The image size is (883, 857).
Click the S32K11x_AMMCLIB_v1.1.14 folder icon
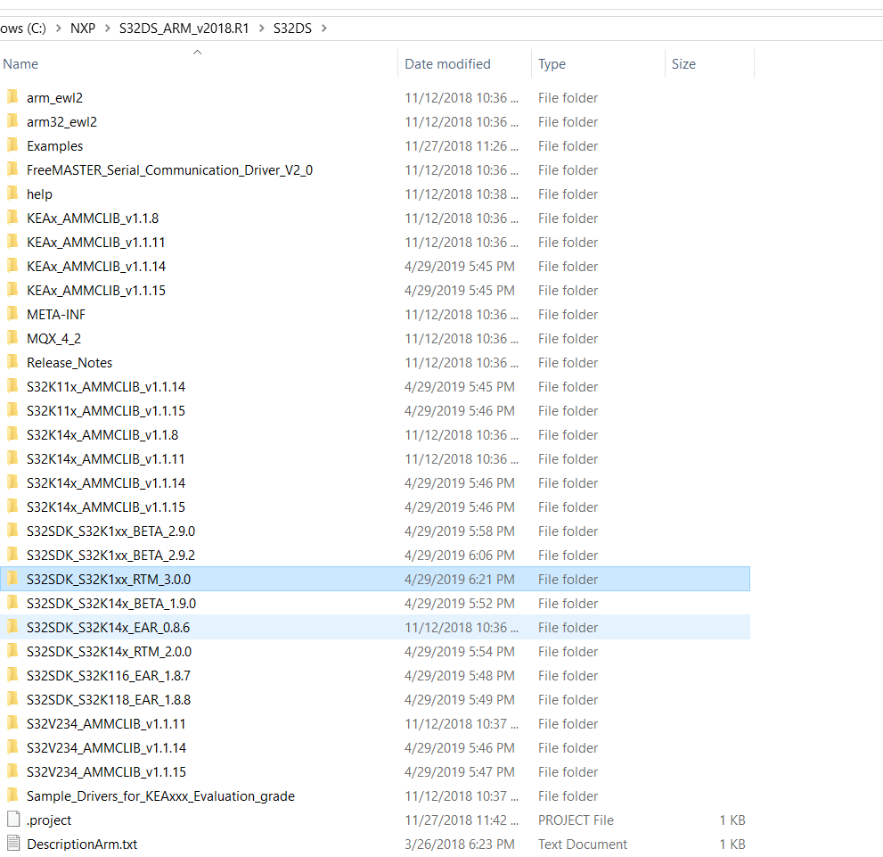coord(13,386)
